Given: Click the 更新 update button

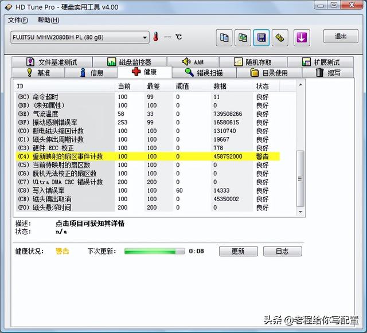Looking at the screenshot, I should (239, 252).
